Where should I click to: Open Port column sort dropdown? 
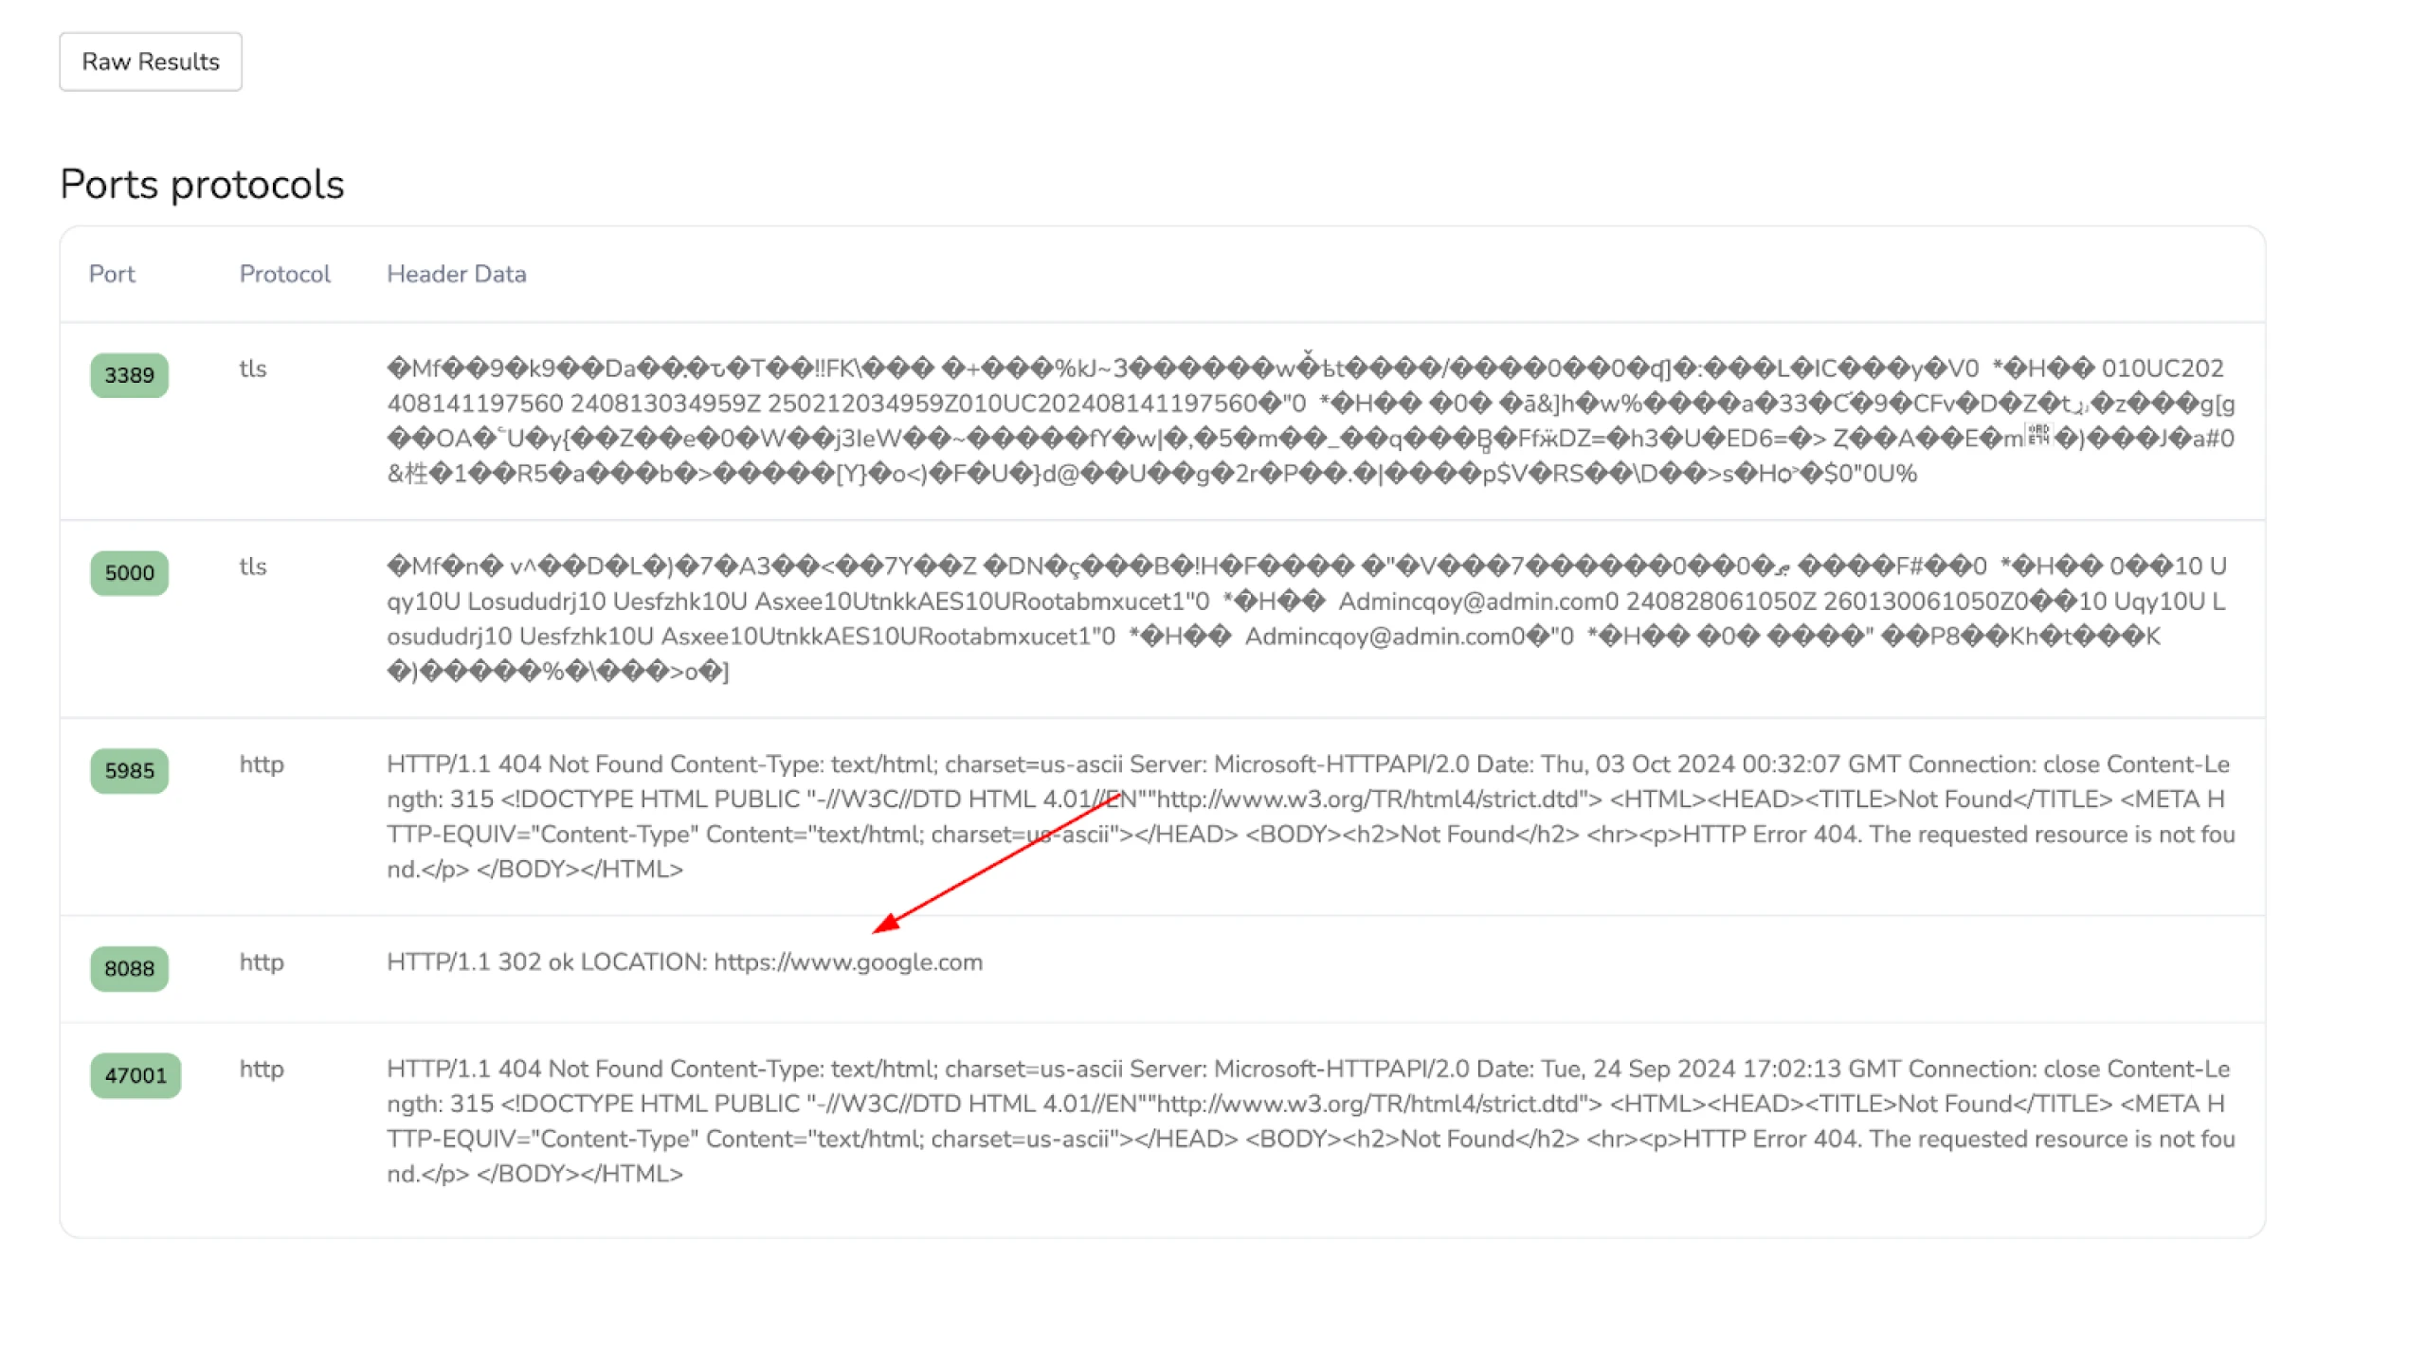[x=111, y=274]
